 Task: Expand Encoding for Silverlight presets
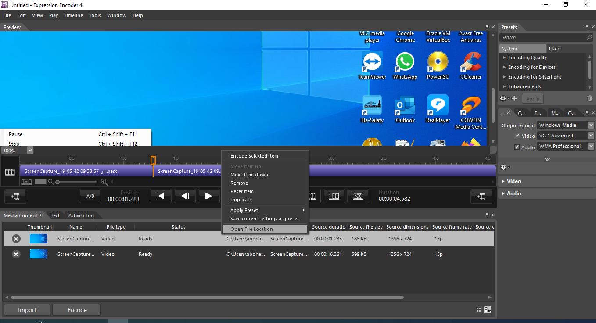coord(504,77)
